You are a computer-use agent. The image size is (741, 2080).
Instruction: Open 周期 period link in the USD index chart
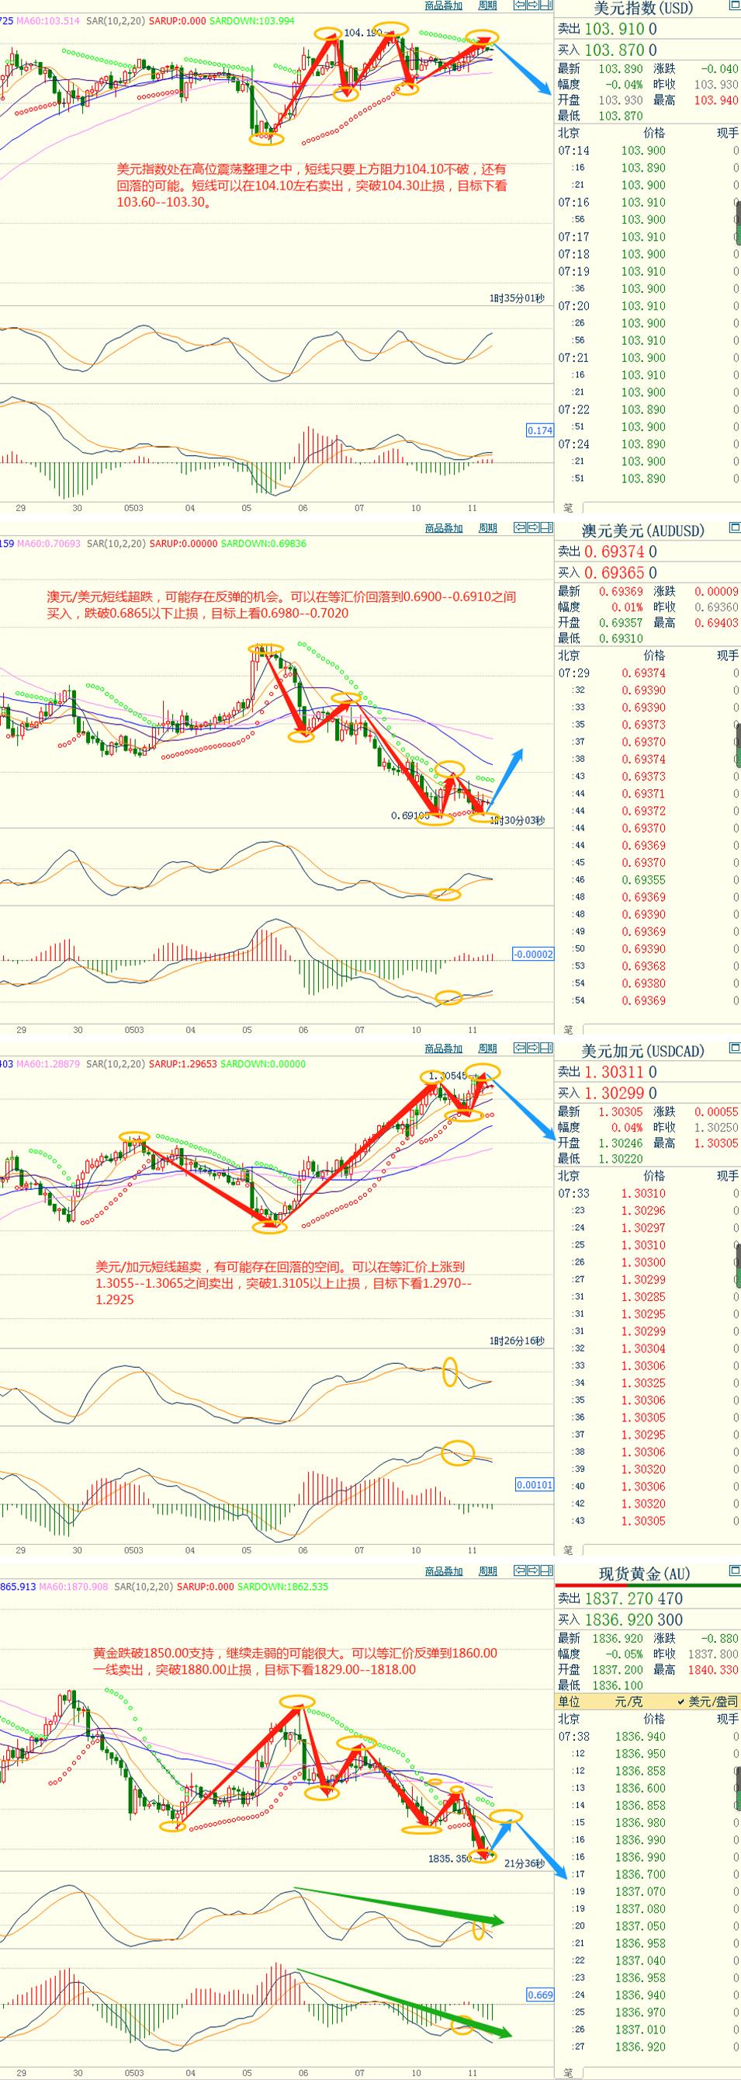click(x=488, y=5)
